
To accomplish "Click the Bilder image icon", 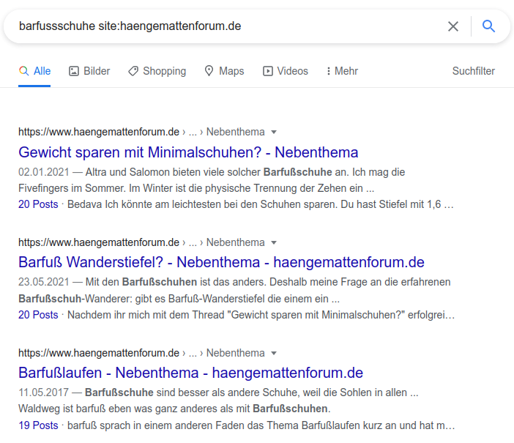I will 74,71.
